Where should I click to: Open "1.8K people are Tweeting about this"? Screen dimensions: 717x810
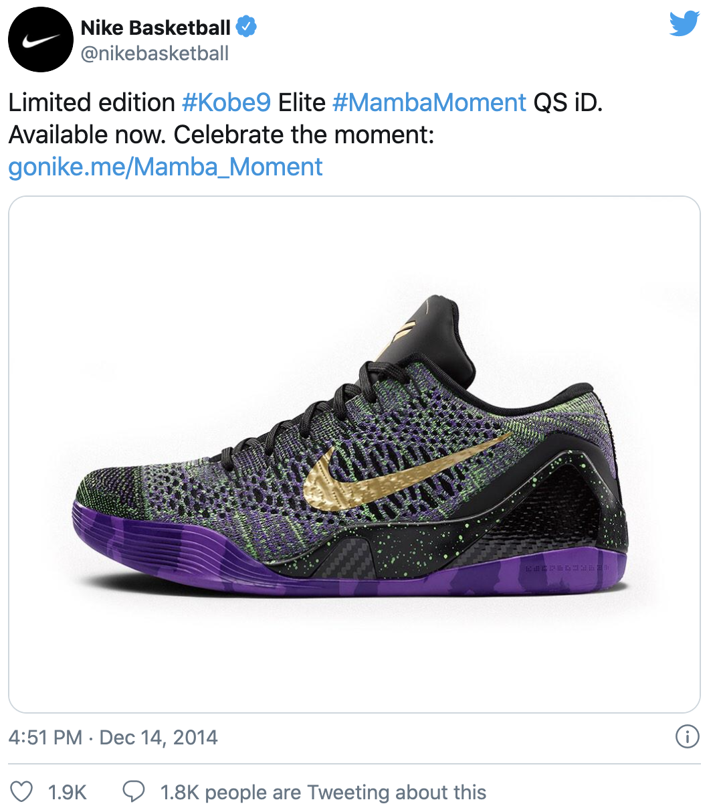[323, 793]
